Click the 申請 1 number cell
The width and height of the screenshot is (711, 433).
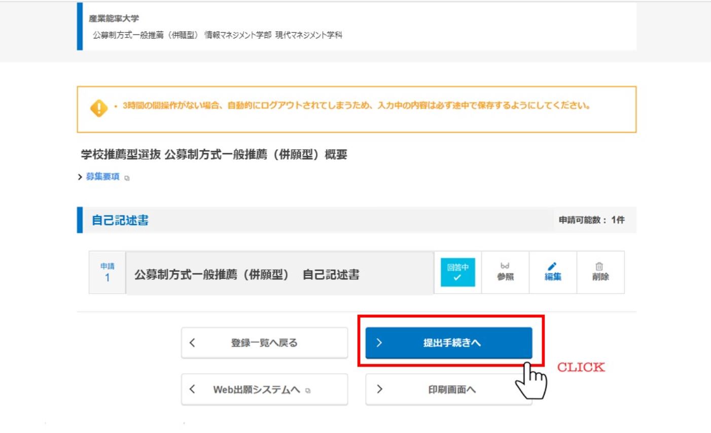click(107, 273)
